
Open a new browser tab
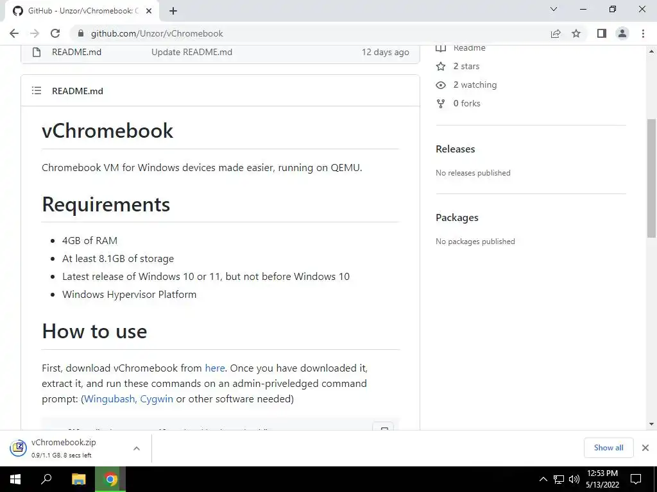pyautogui.click(x=173, y=11)
